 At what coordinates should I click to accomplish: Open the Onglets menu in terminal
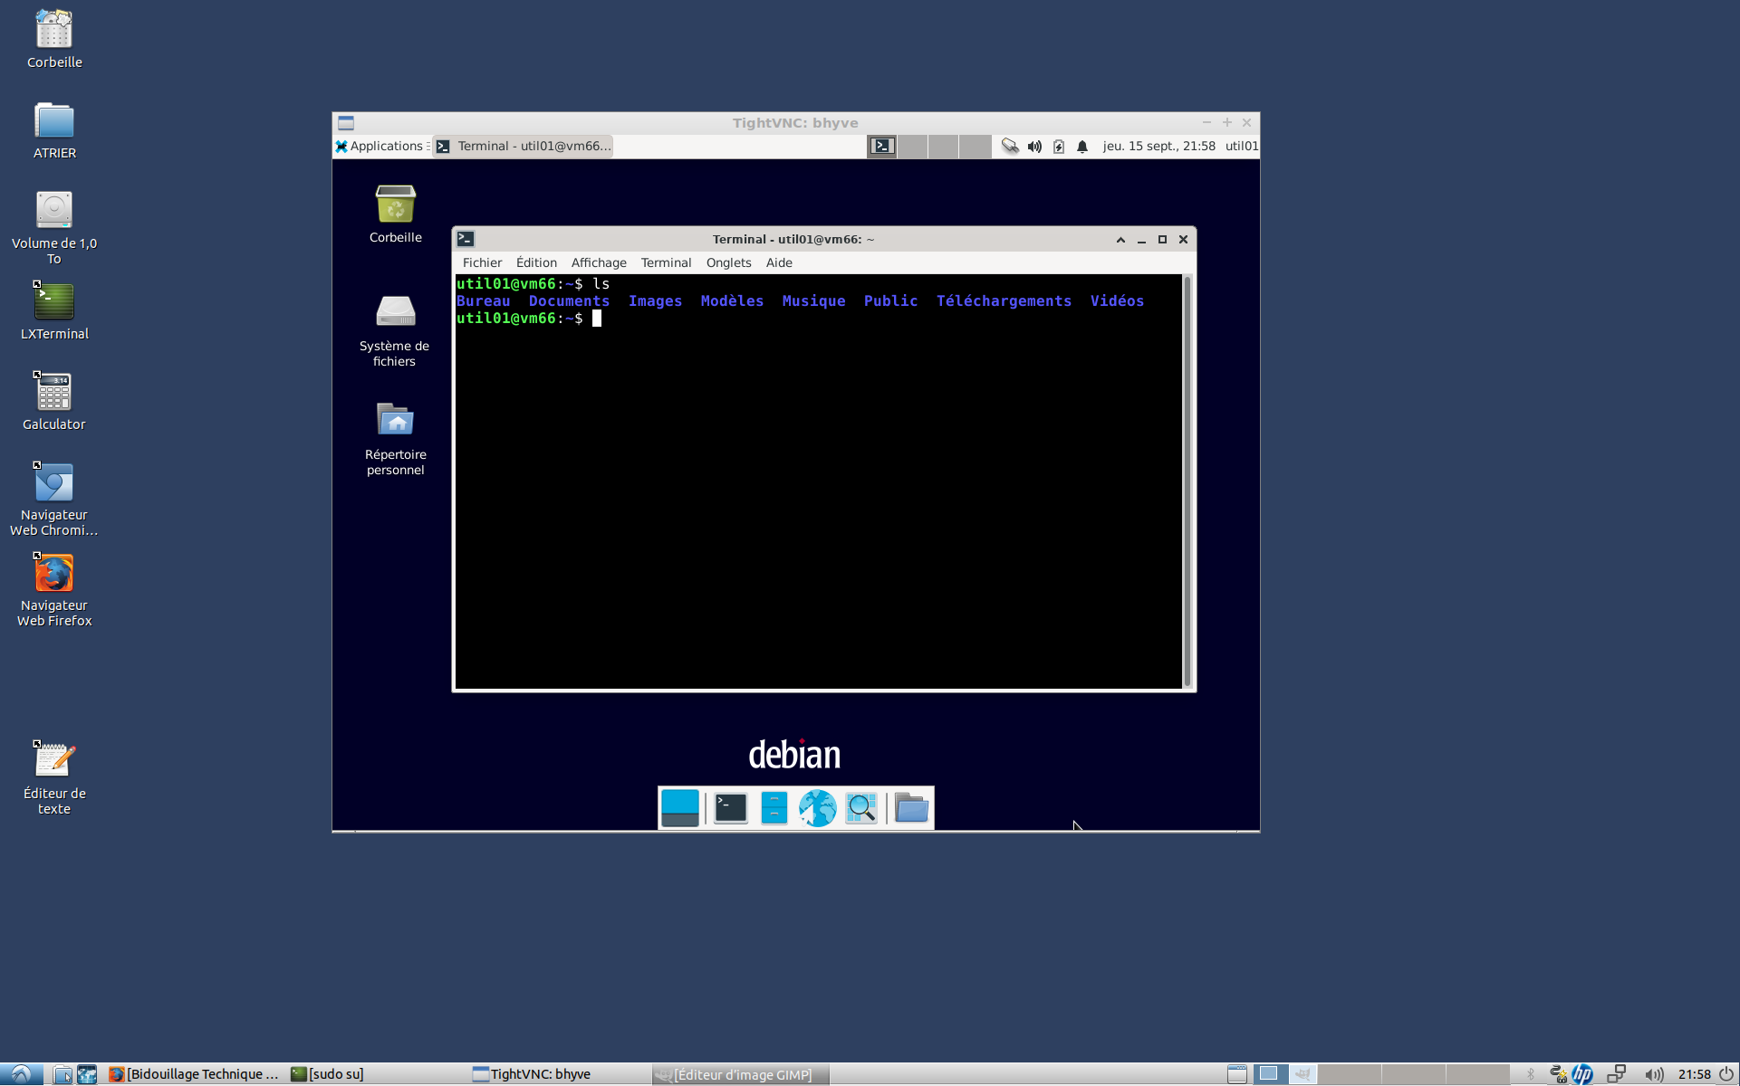[728, 262]
